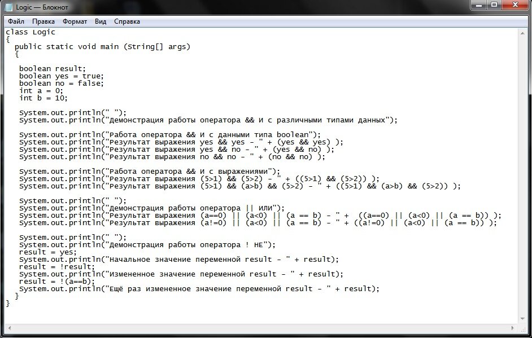Open the Вид menu
Screen dimensions: 532x338
pyautogui.click(x=101, y=21)
